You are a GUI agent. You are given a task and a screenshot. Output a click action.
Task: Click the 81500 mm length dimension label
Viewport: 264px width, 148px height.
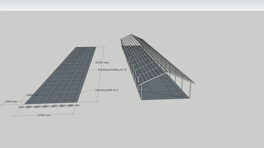coord(102,62)
